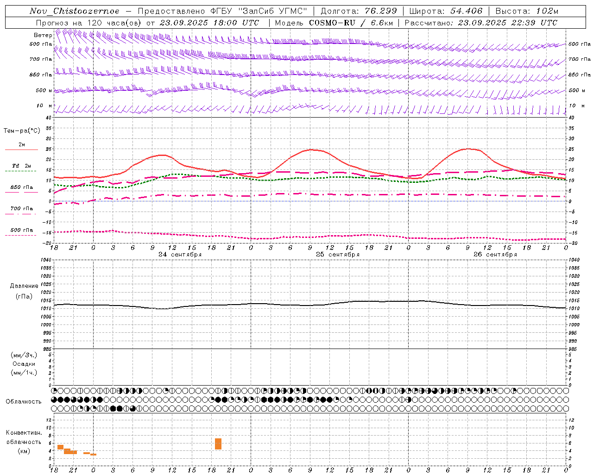Screen dimensions: 593x474
Task: Click the Прогноз на 120 часа(ов) text
Action: click(89, 23)
